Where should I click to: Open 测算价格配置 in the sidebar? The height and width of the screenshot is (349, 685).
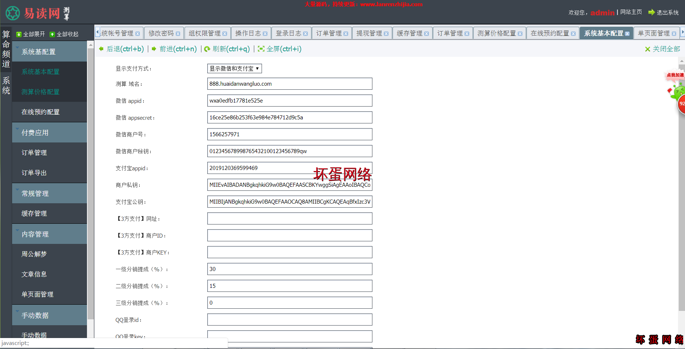coord(50,92)
